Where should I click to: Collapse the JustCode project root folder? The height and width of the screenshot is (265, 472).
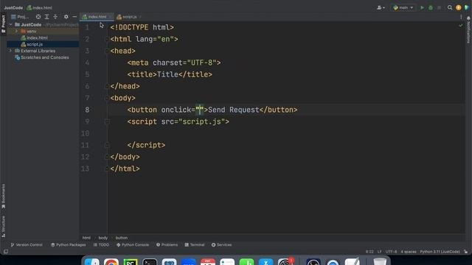[x=11, y=24]
